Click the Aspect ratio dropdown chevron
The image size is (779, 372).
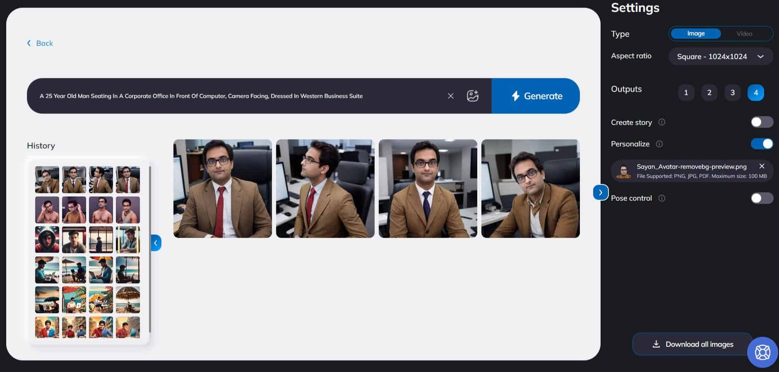tap(760, 56)
